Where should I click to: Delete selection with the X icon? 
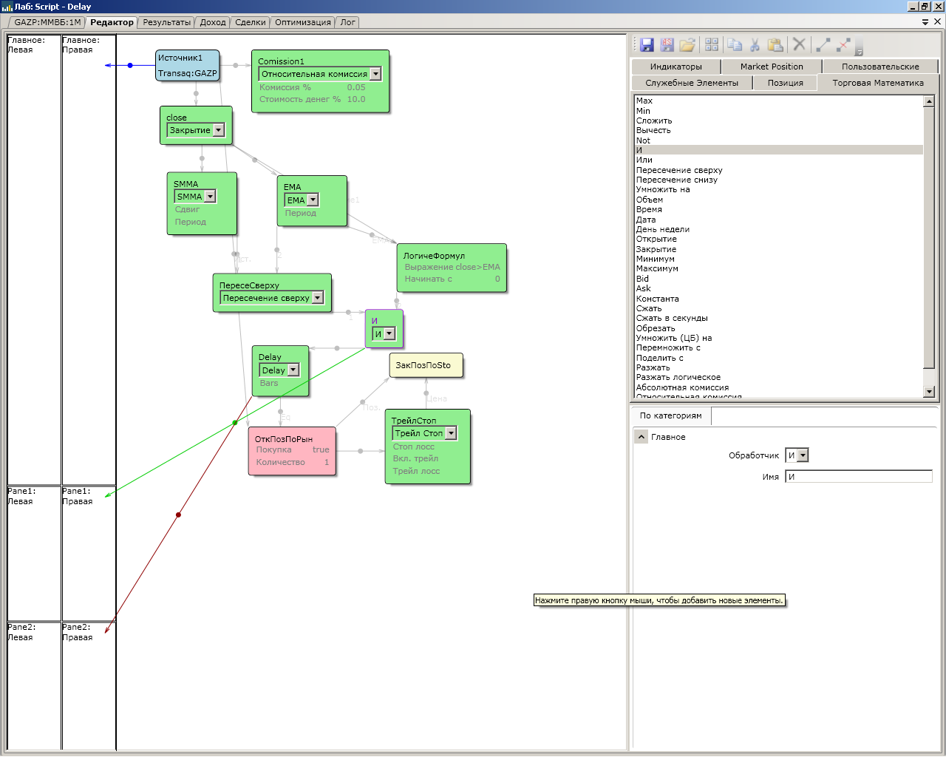(x=799, y=45)
